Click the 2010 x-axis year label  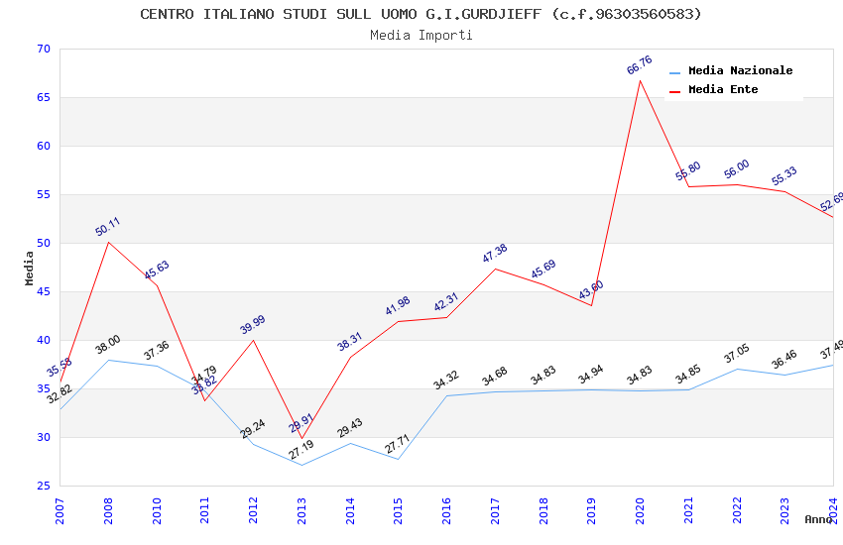157,510
